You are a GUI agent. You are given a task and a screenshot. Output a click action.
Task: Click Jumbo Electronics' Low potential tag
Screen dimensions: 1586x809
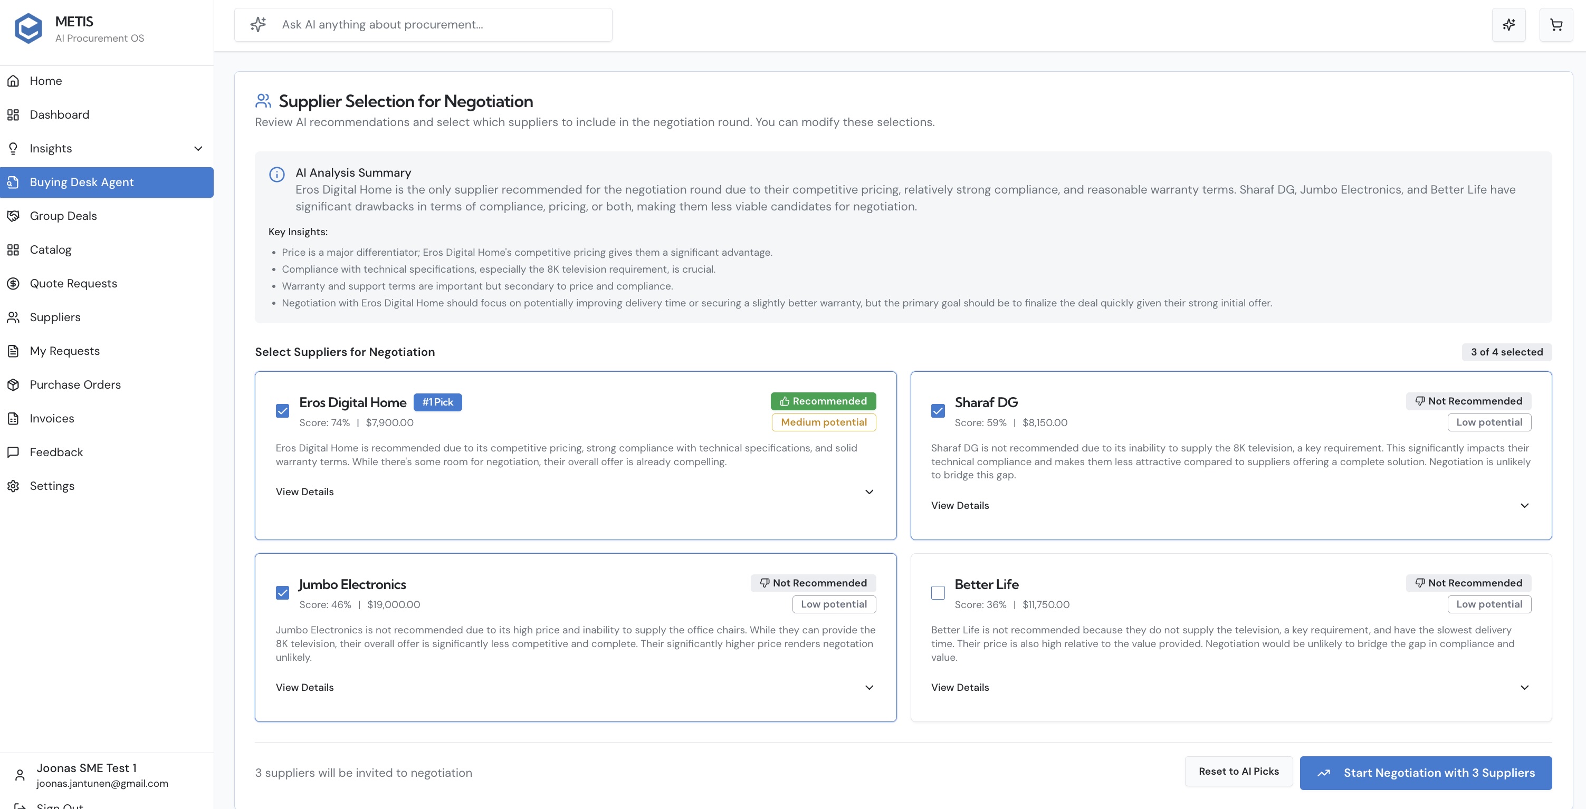834,605
